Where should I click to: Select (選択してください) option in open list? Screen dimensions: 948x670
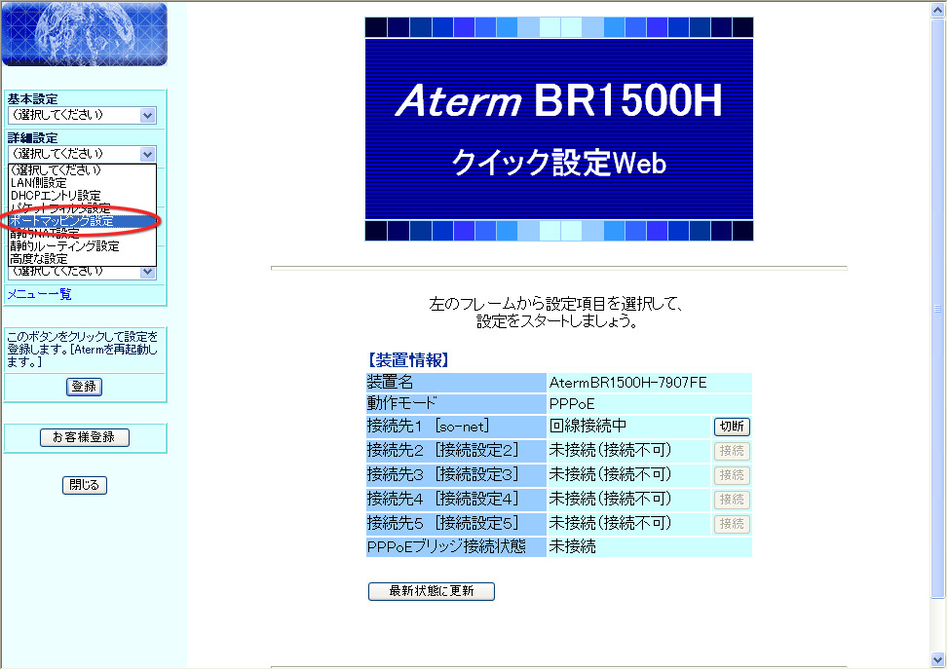82,170
